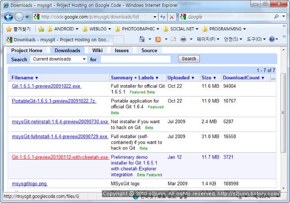
Task: Open PortableGit-1.6.5.1-preview20091022.7z link
Action: [x=54, y=101]
